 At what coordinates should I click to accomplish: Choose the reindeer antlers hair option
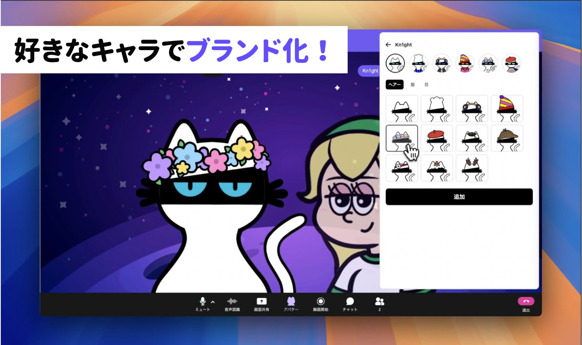click(472, 168)
